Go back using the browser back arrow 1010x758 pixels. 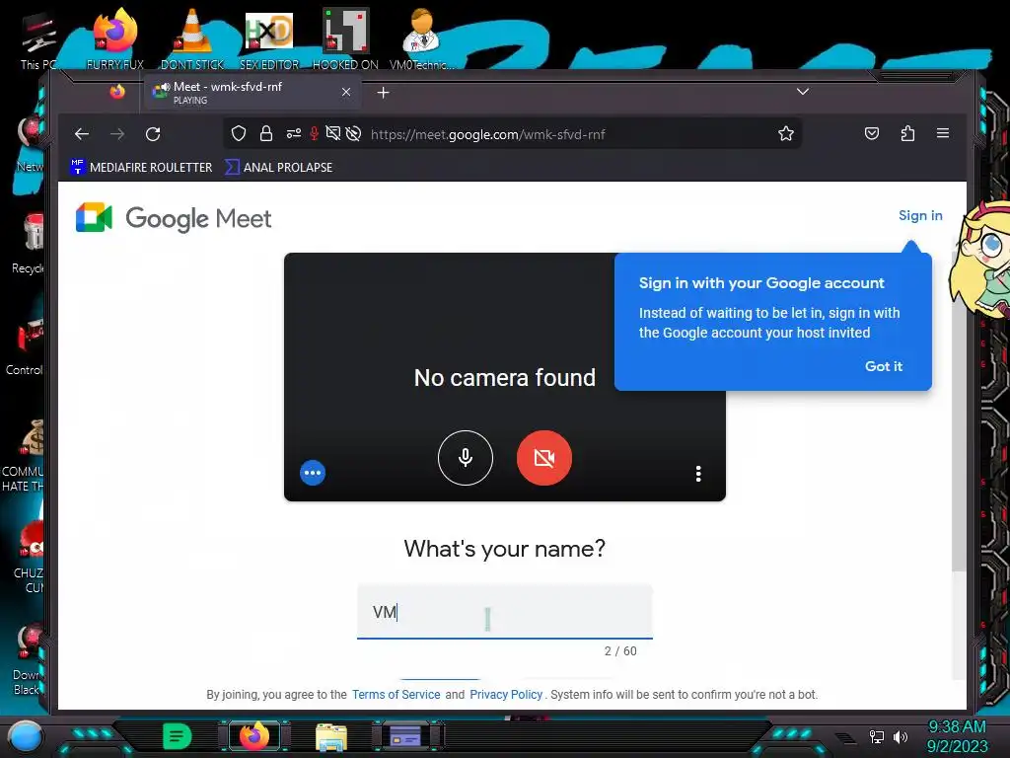(x=82, y=134)
